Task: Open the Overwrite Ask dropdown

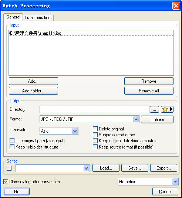Action: point(75,131)
